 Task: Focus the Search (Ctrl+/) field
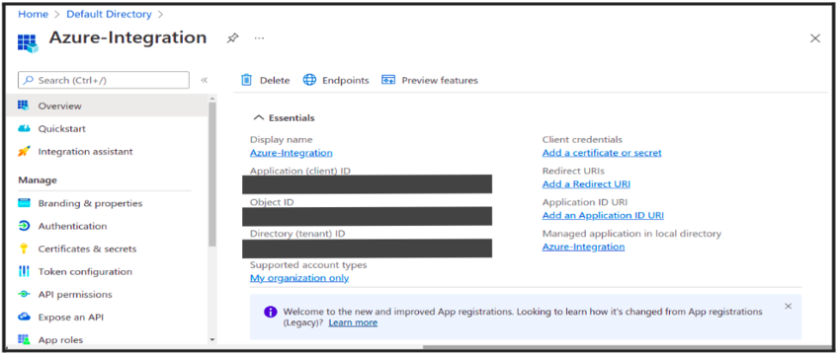click(x=104, y=80)
